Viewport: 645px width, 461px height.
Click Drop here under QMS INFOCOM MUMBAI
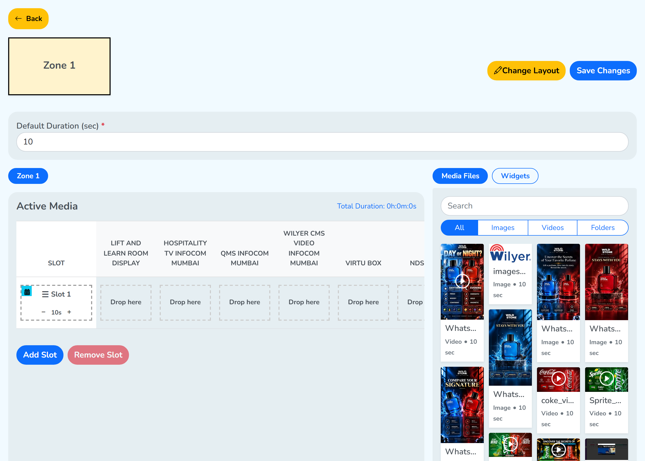pos(244,303)
